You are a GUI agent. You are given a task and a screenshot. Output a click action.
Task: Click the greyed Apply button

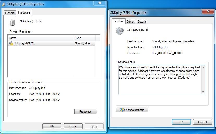pos(94,126)
